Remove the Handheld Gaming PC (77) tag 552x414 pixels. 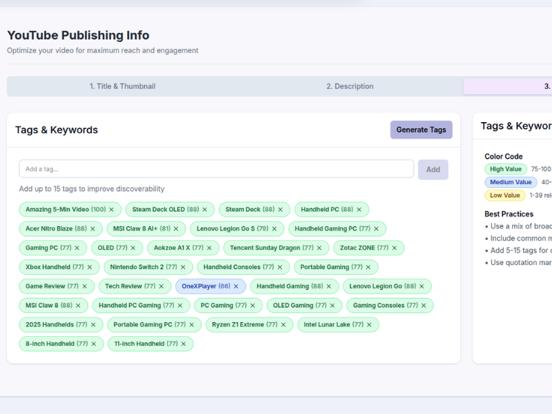click(x=376, y=229)
